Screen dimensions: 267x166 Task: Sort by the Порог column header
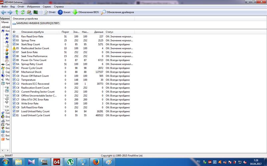(x=65, y=32)
